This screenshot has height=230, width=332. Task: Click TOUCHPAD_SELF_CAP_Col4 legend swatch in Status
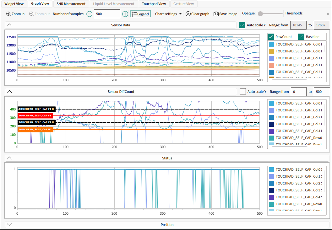(x=271, y=197)
